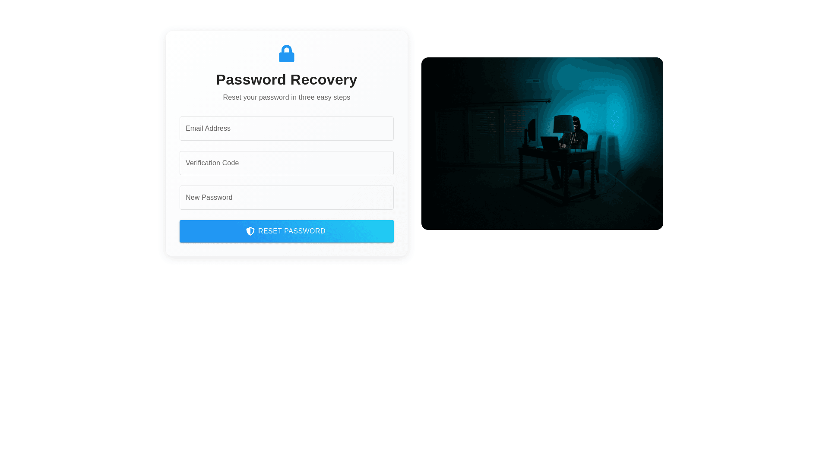Image resolution: width=829 pixels, height=466 pixels.
Task: Click the shield icon on the reset button
Action: [x=250, y=231]
